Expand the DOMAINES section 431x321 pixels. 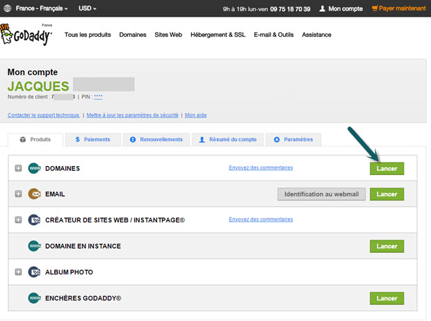point(18,168)
